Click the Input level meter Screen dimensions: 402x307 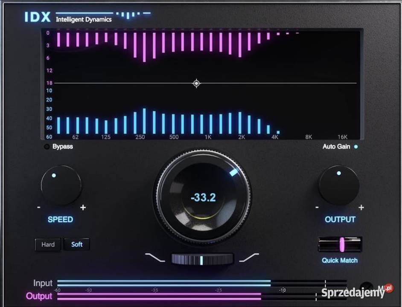coord(171,283)
